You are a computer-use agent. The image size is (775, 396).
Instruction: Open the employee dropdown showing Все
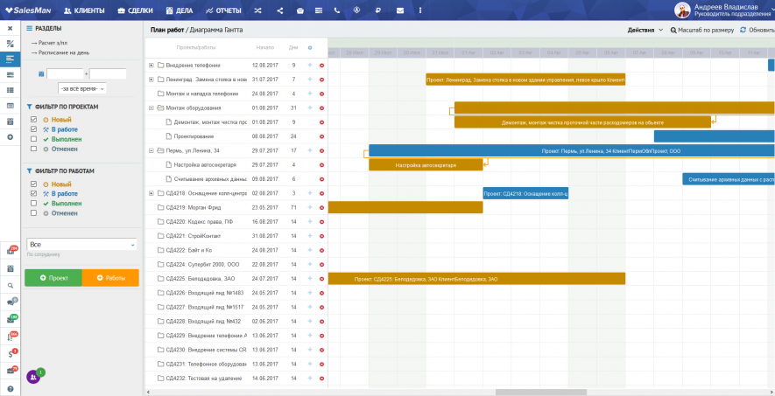click(81, 245)
